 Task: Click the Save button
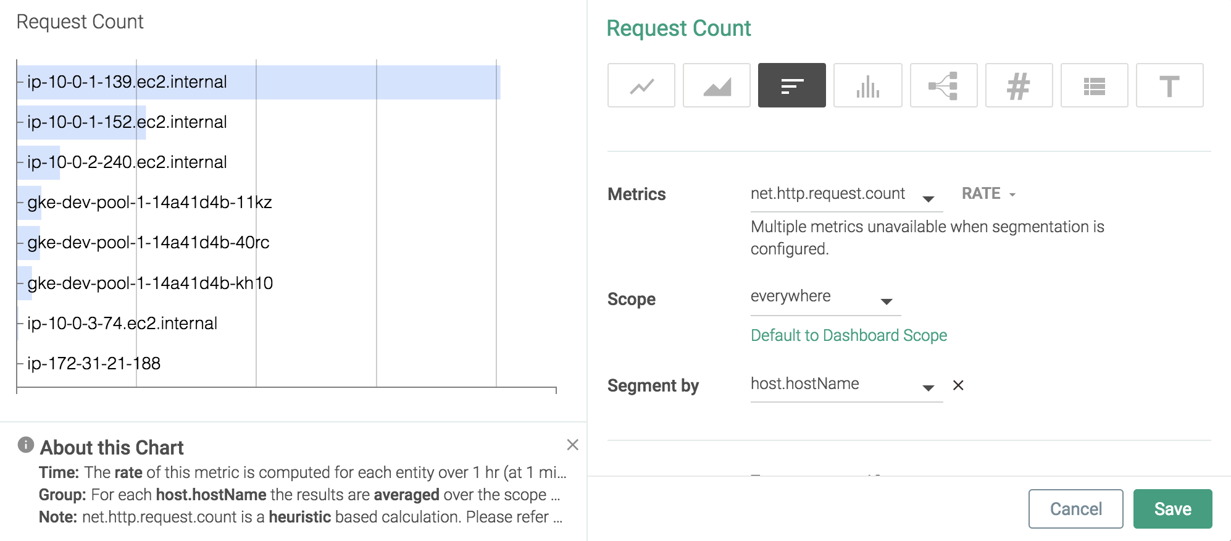coord(1172,509)
